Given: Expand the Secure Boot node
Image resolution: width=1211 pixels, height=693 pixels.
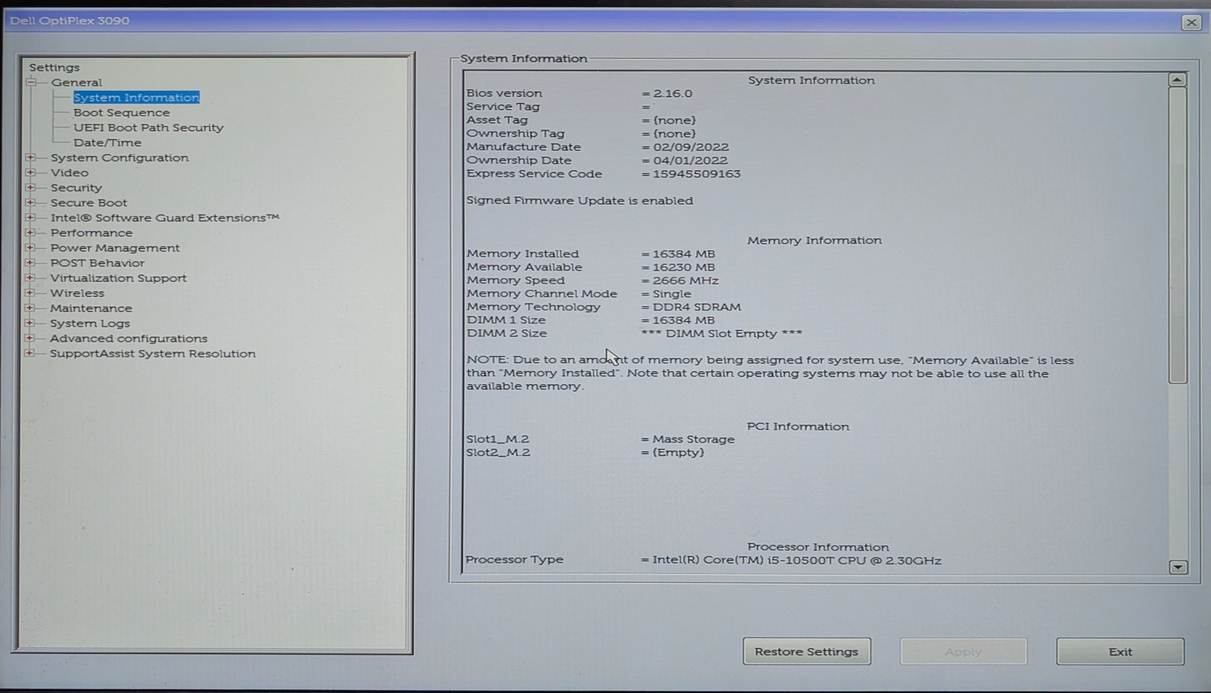Looking at the screenshot, I should tap(30, 202).
